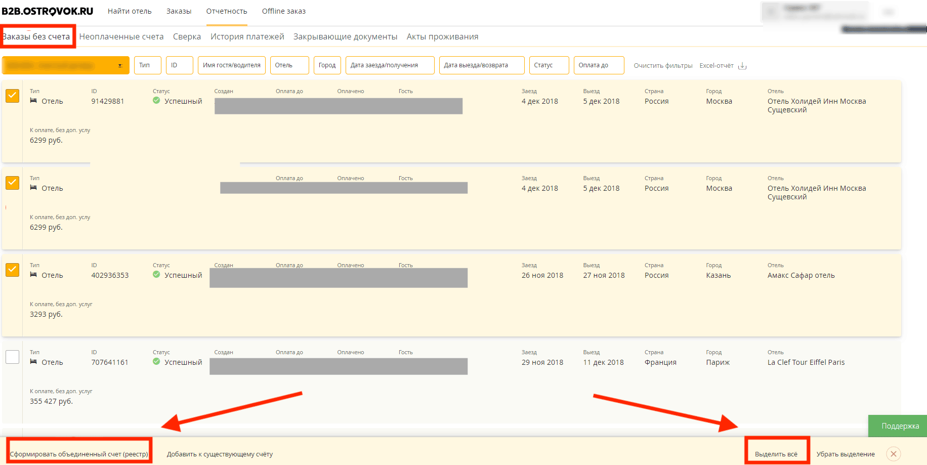Click the ID filter field
The height and width of the screenshot is (465, 927).
(180, 65)
